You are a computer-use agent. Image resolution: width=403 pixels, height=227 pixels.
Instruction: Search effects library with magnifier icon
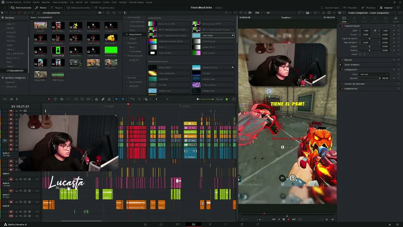[x=226, y=13]
